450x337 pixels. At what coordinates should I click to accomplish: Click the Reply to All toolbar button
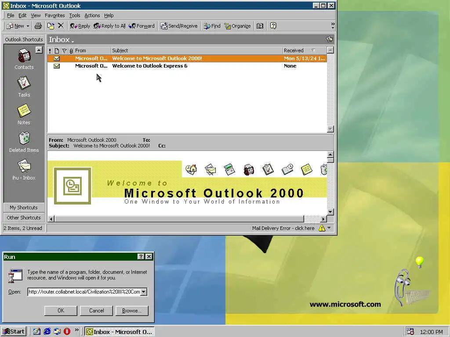click(109, 26)
